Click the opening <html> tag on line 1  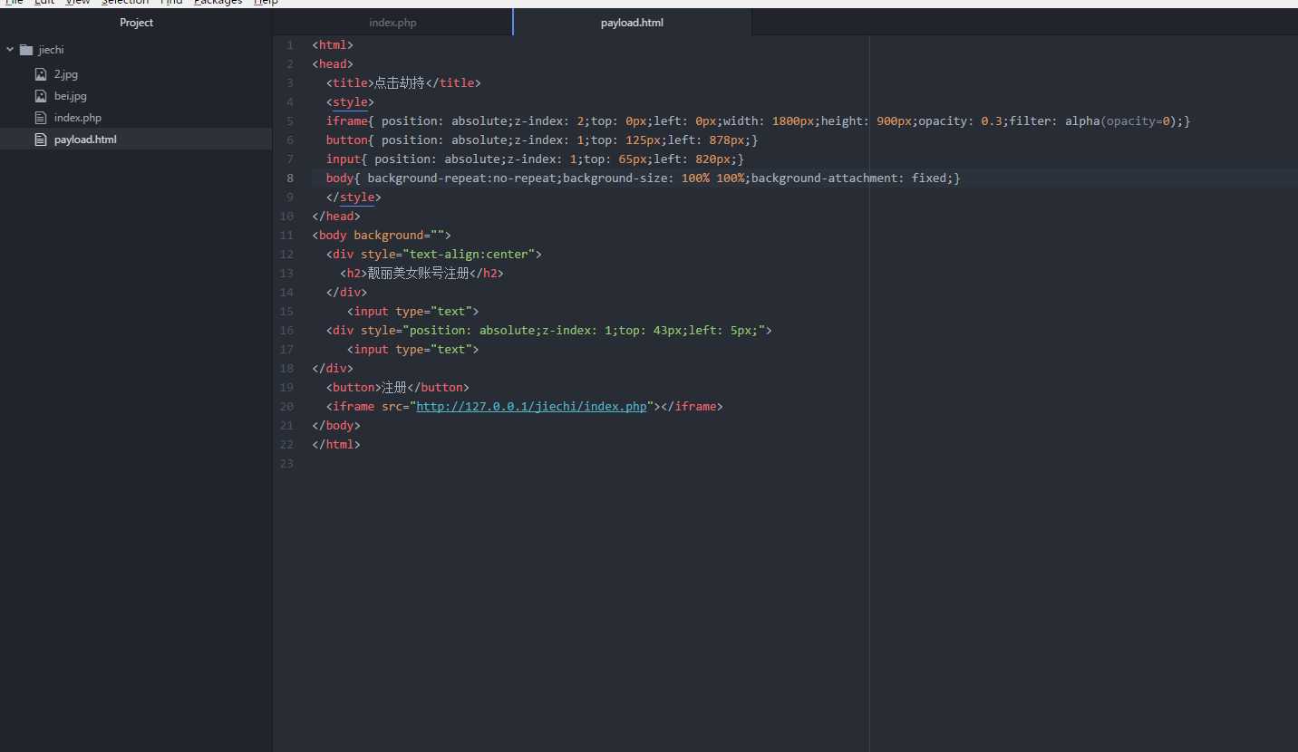(333, 45)
